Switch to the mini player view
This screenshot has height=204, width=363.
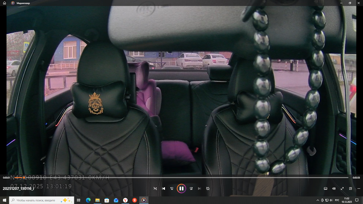pos(351,189)
